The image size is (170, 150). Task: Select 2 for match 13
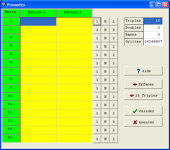(x=114, y=122)
